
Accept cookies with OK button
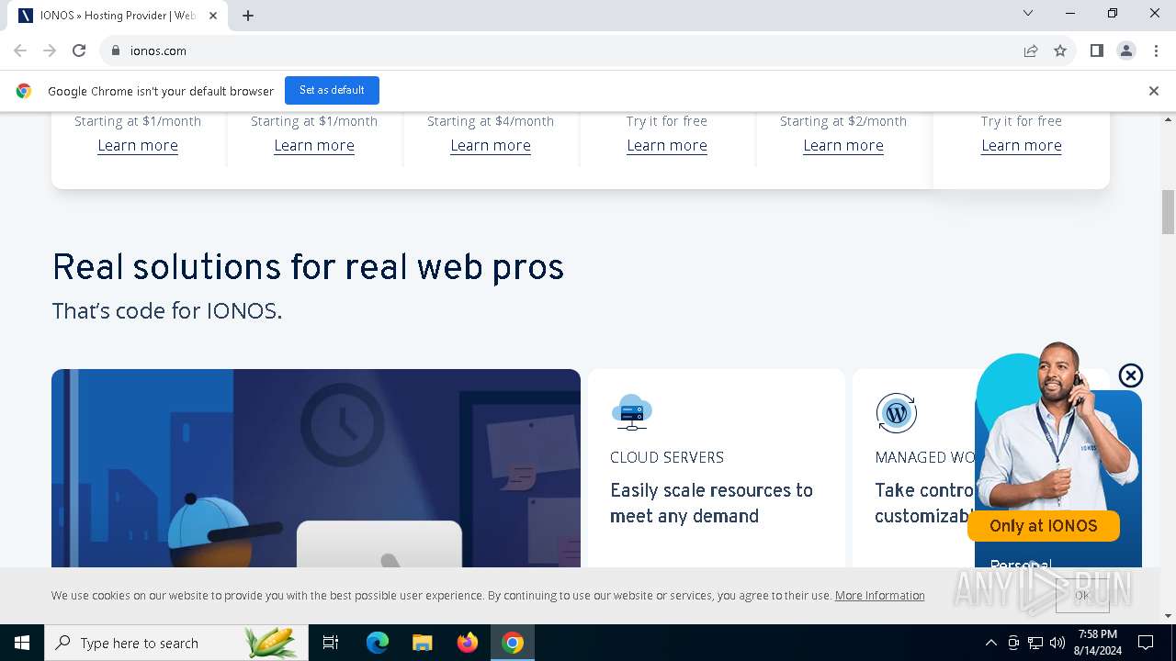click(1082, 596)
